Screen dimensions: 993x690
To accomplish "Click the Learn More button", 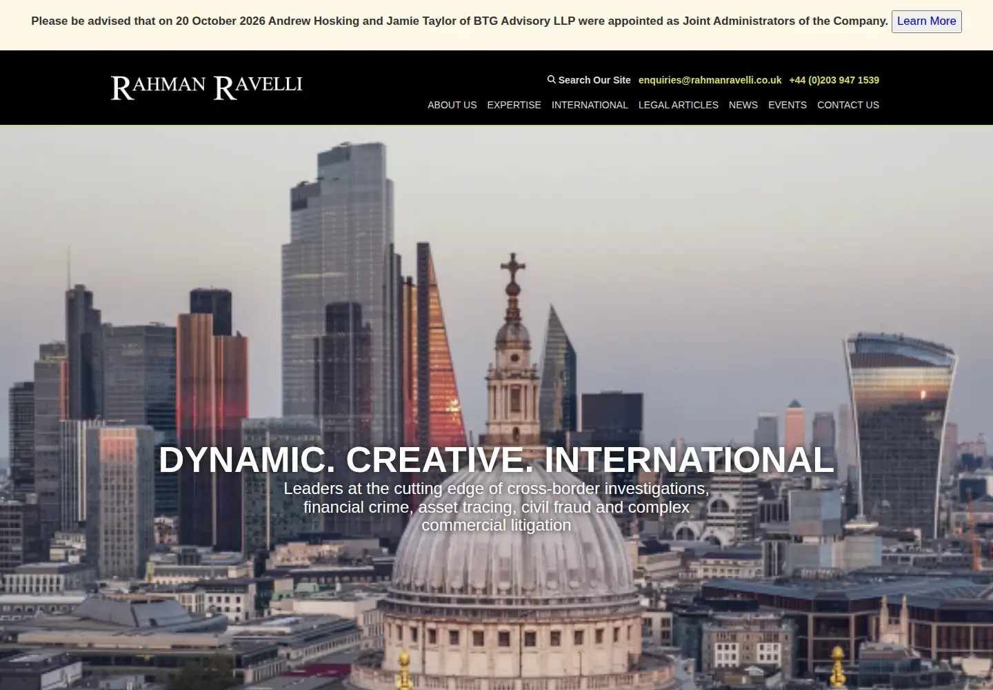I will click(x=926, y=21).
